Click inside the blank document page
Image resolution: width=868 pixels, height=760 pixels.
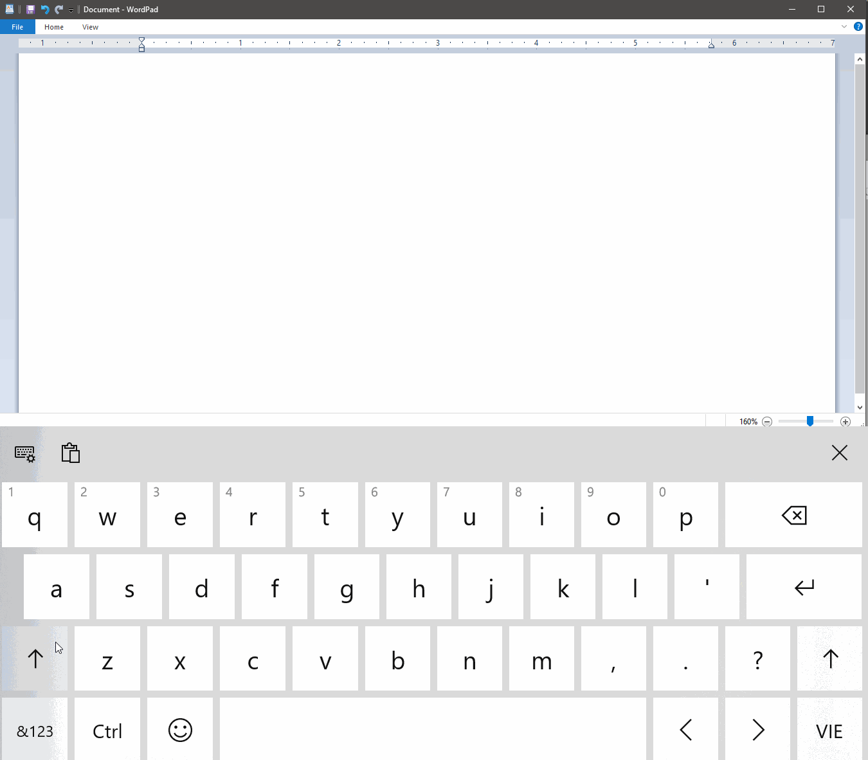427,233
